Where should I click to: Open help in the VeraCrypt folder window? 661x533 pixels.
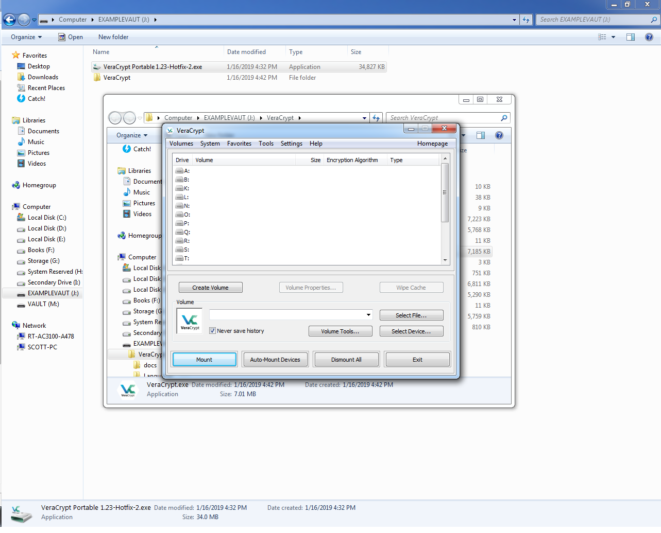point(499,135)
